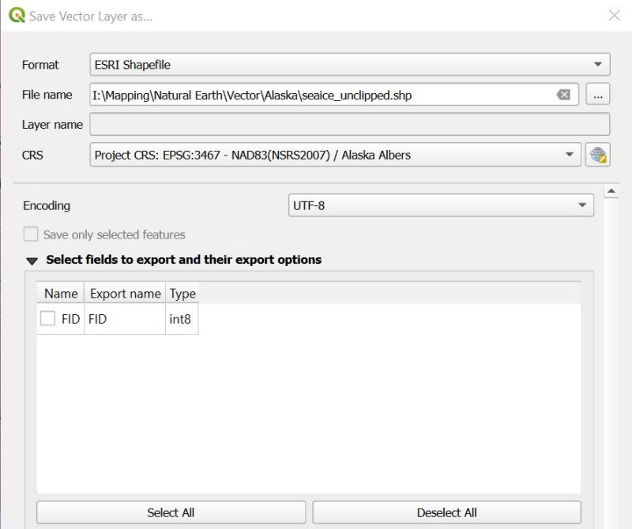Click the Type column header
The height and width of the screenshot is (529, 632).
(x=182, y=293)
